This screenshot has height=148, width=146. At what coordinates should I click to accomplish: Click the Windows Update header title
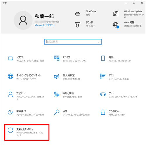pos(133,11)
